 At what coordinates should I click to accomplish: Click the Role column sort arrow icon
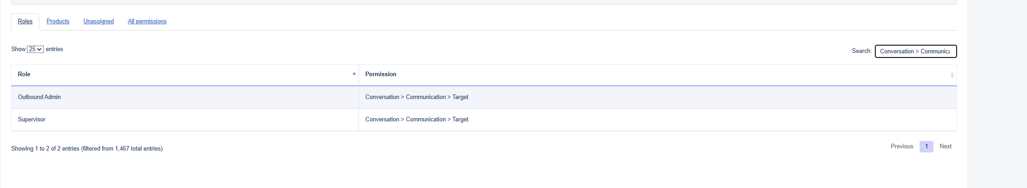[x=354, y=73]
